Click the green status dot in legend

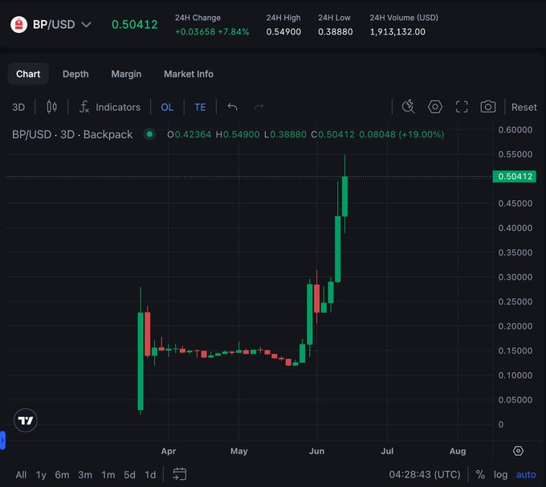(x=149, y=134)
